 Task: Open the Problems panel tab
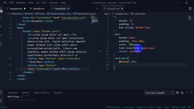pyautogui.click(x=13, y=93)
